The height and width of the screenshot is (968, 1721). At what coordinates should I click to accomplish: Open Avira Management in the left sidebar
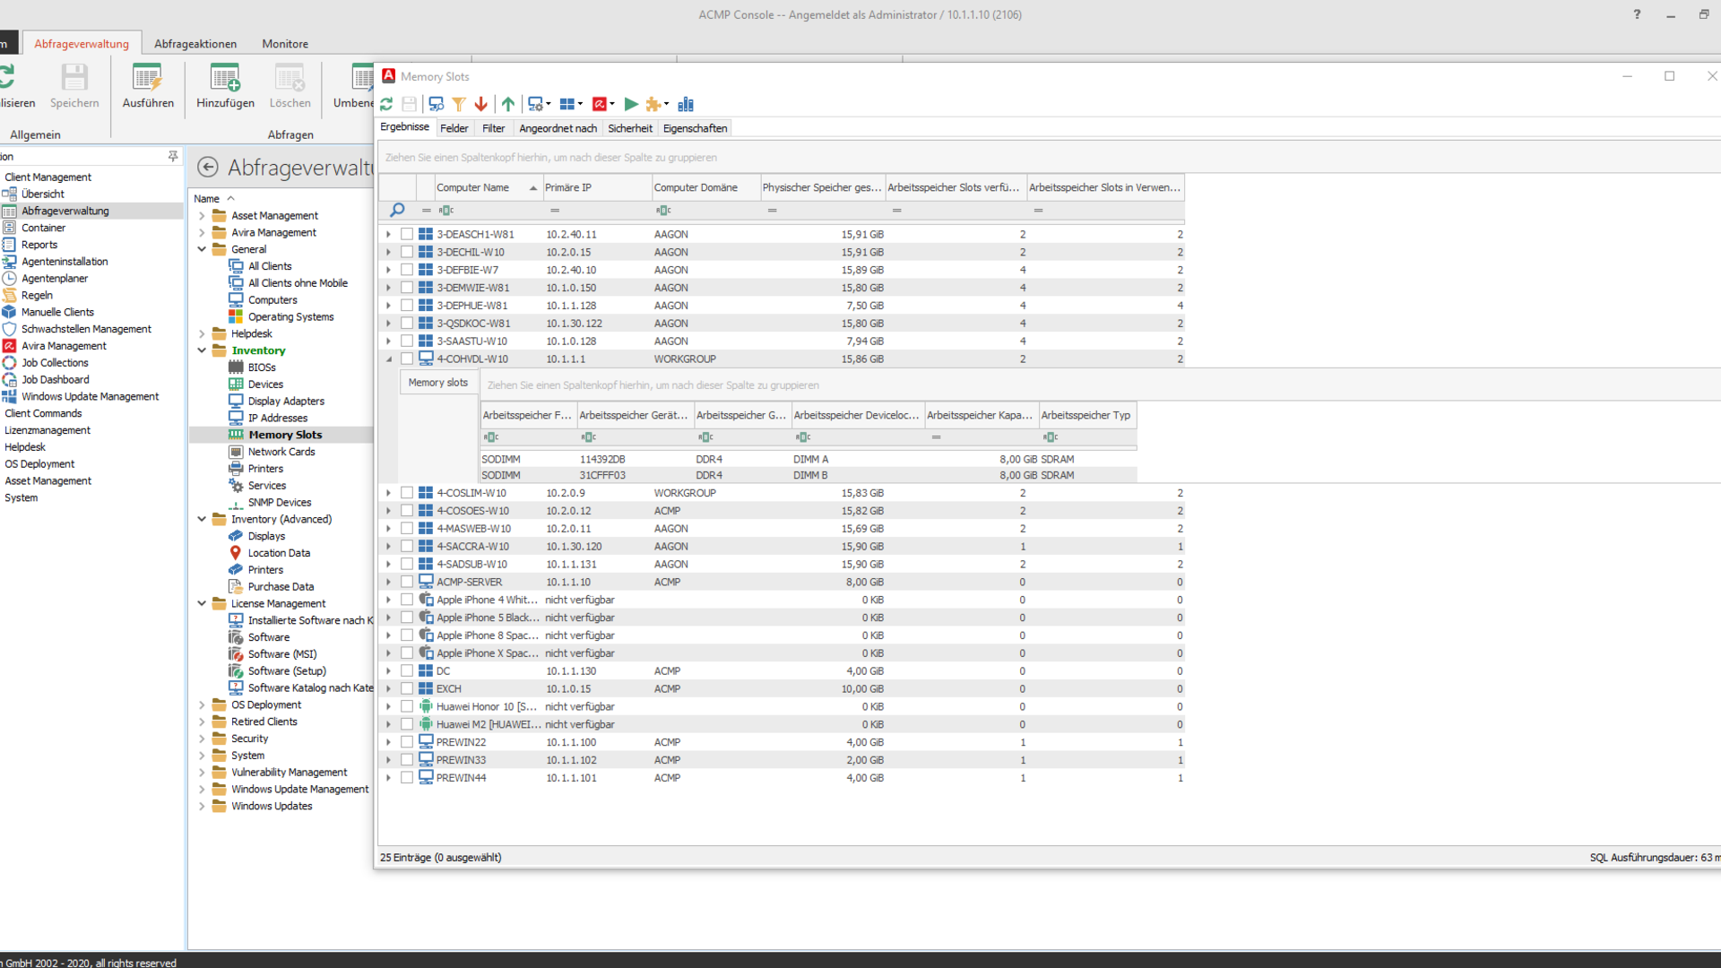pos(64,346)
